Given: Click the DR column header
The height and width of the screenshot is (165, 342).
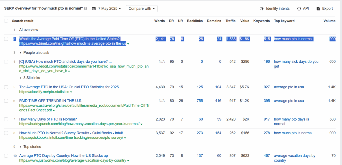Looking at the screenshot, I should click(x=171, y=21).
